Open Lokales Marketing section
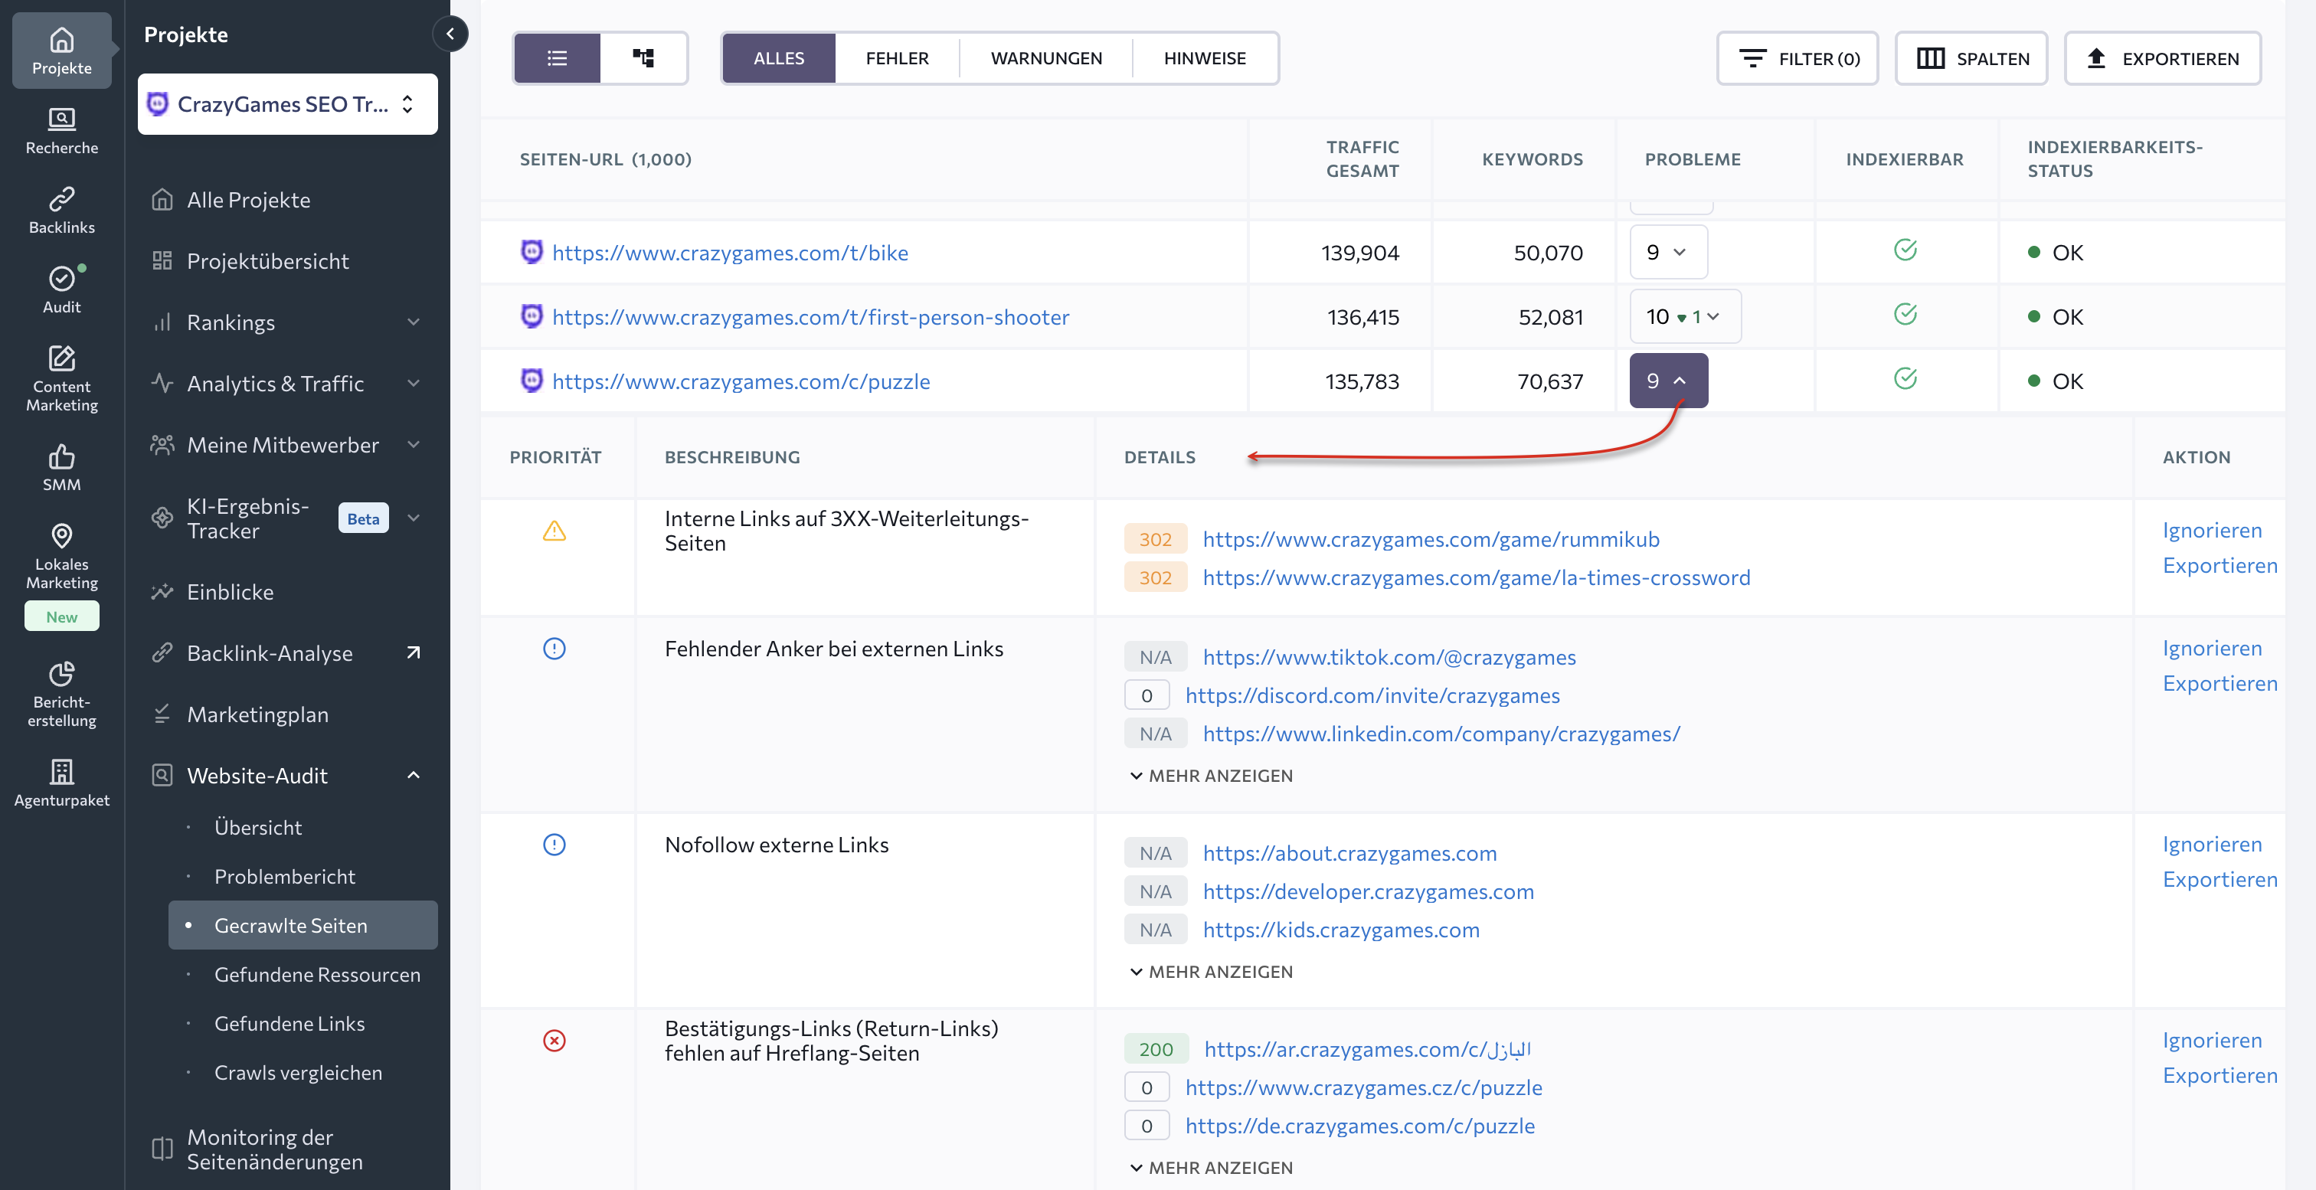This screenshot has height=1190, width=2316. (61, 557)
